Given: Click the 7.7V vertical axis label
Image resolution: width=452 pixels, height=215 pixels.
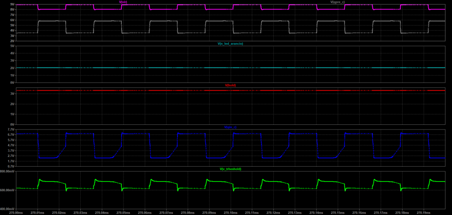Looking at the screenshot, I should [x=11, y=130].
